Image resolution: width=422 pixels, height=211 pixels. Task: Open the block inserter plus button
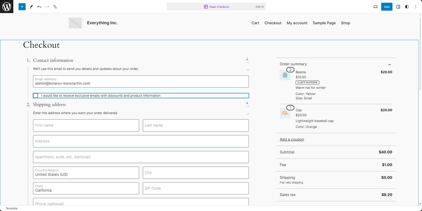pyautogui.click(x=22, y=7)
